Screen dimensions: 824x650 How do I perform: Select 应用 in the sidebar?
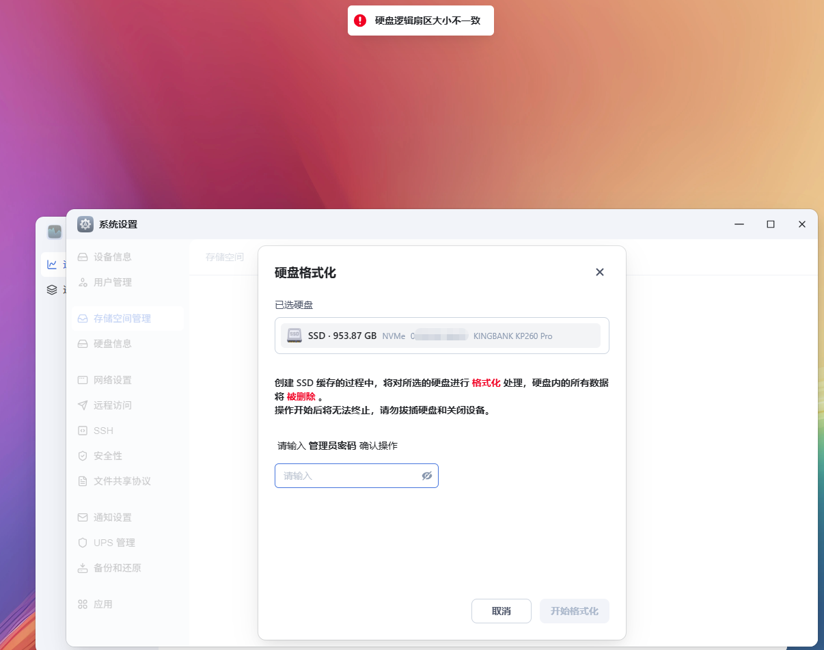pyautogui.click(x=128, y=604)
